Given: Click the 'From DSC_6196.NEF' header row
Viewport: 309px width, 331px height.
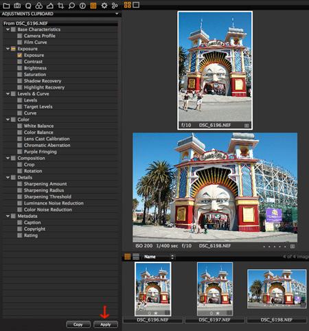Looking at the screenshot, I should click(60, 23).
